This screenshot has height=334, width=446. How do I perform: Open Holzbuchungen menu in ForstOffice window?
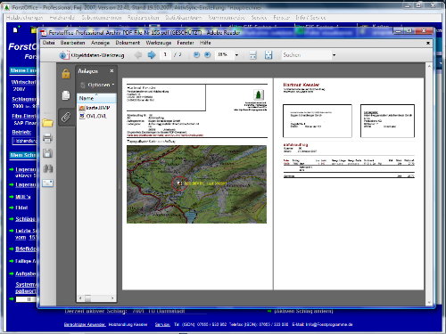tap(24, 18)
